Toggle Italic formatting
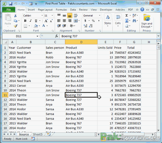The height and width of the screenshot is (143, 162). tap(31, 21)
